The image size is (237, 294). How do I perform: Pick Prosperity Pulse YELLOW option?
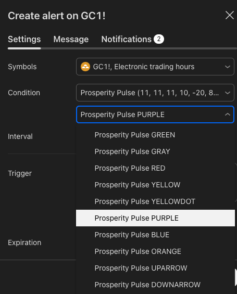155,185
